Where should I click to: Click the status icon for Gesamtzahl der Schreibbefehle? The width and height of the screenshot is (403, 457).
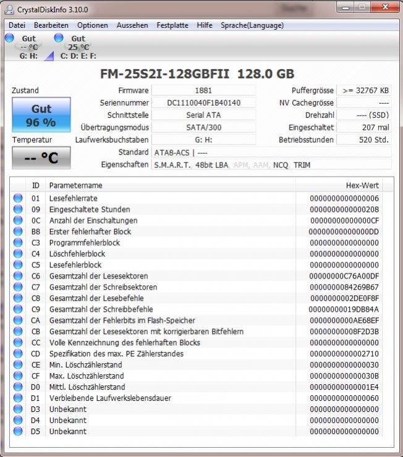pos(18,309)
